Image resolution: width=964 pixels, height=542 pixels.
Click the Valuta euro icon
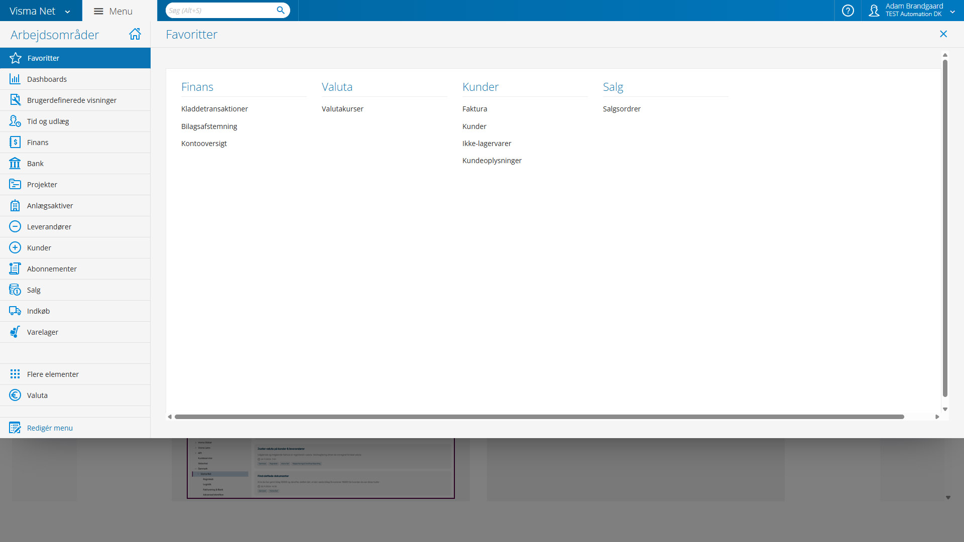(15, 395)
